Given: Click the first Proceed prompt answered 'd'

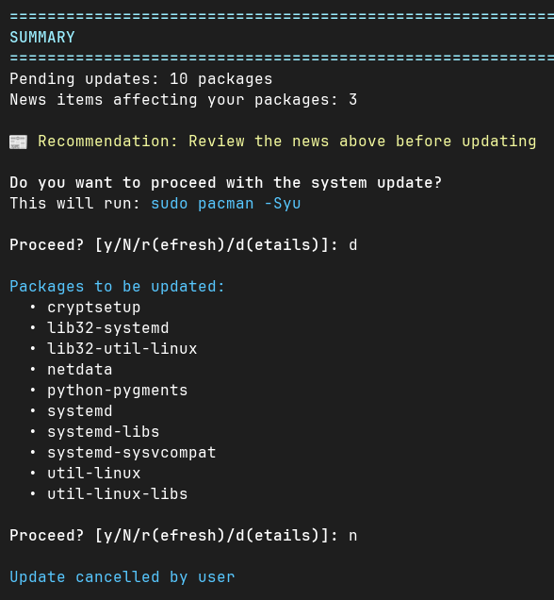Looking at the screenshot, I should point(184,245).
